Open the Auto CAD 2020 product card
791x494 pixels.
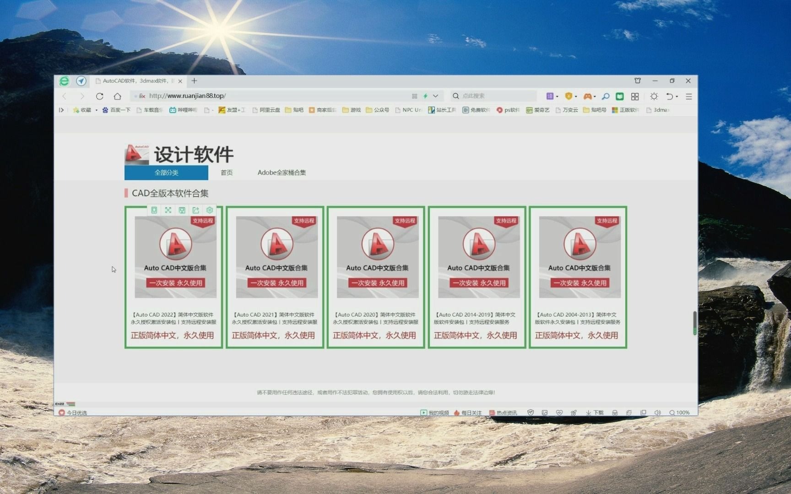click(376, 277)
